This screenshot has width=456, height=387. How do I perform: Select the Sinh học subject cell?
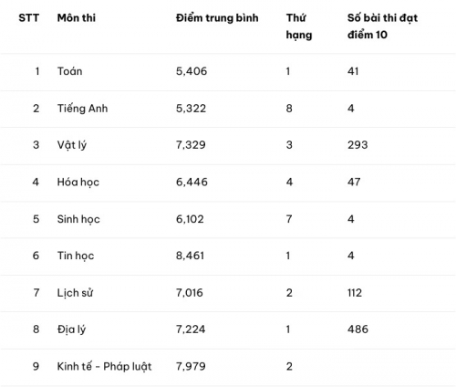tap(78, 219)
